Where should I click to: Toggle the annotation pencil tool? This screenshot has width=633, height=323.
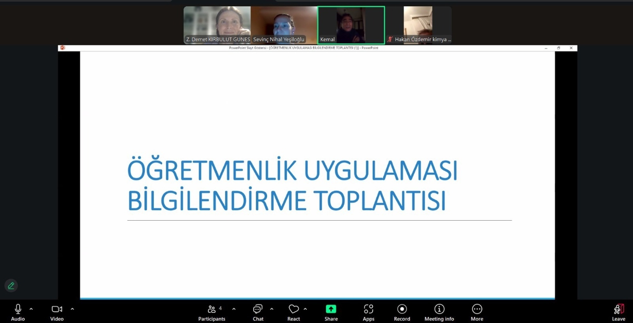click(x=11, y=285)
